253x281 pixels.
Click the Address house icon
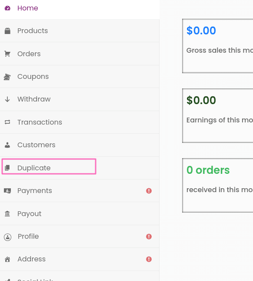(x=7, y=259)
